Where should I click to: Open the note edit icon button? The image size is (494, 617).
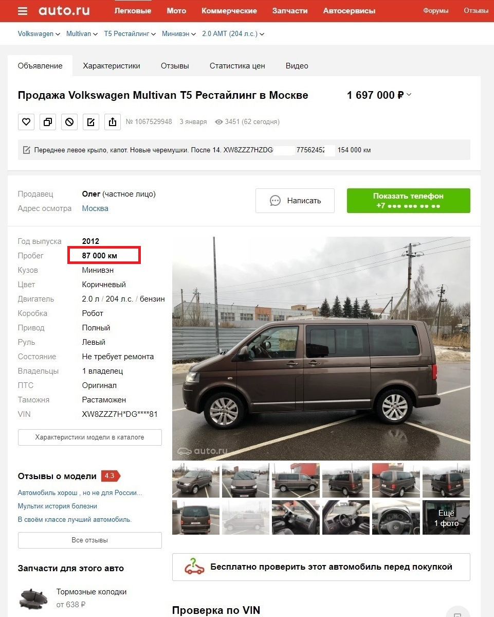91,122
